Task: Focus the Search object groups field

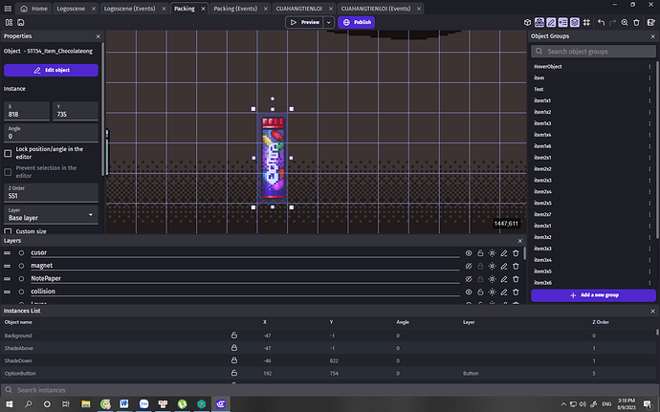Action: [x=593, y=52]
